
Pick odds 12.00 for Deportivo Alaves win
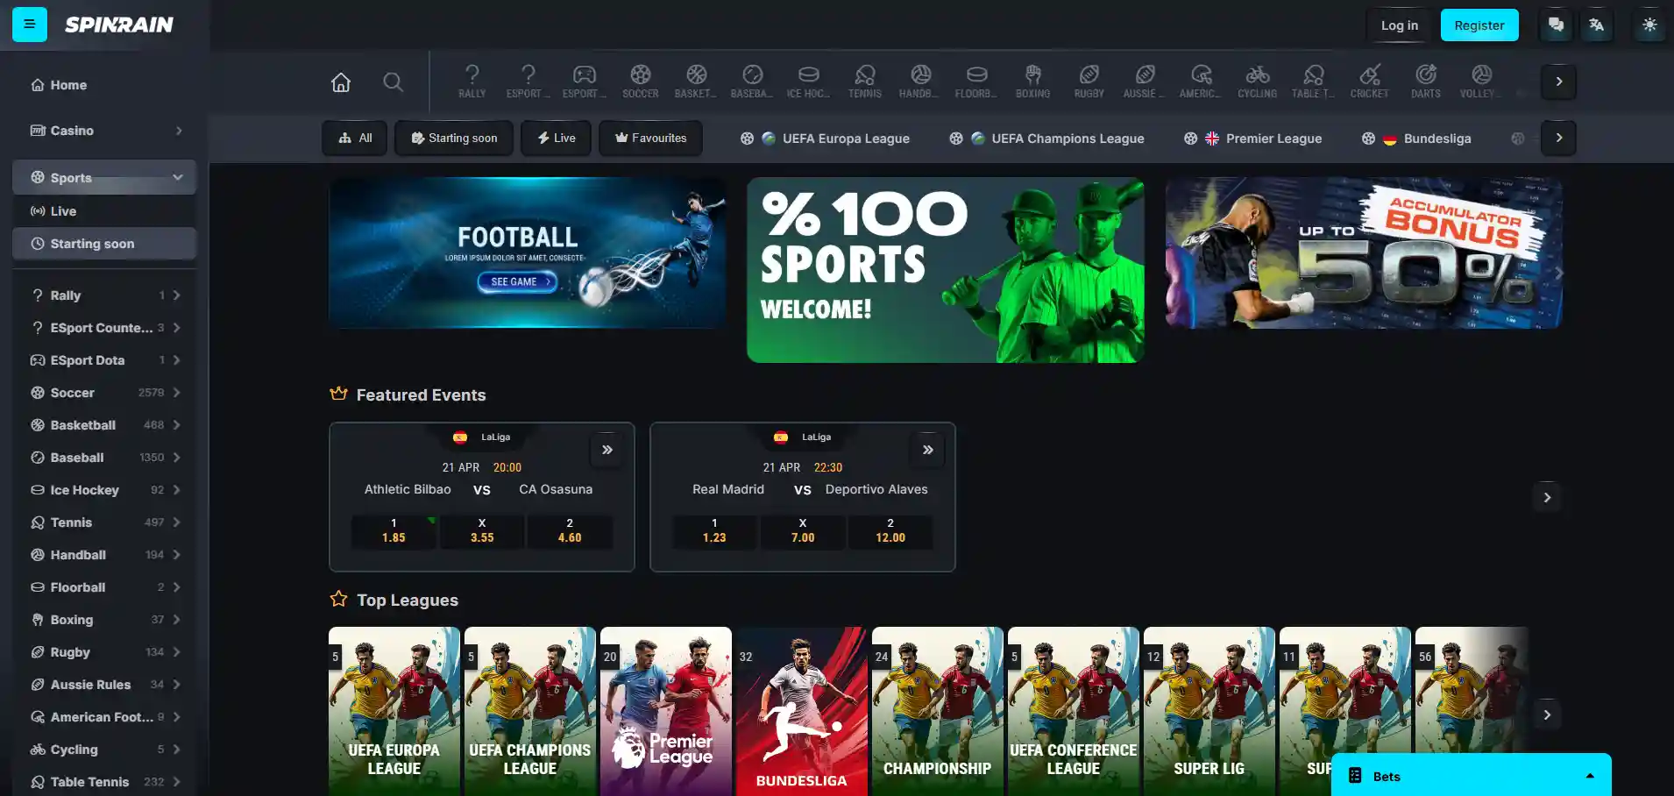click(890, 531)
